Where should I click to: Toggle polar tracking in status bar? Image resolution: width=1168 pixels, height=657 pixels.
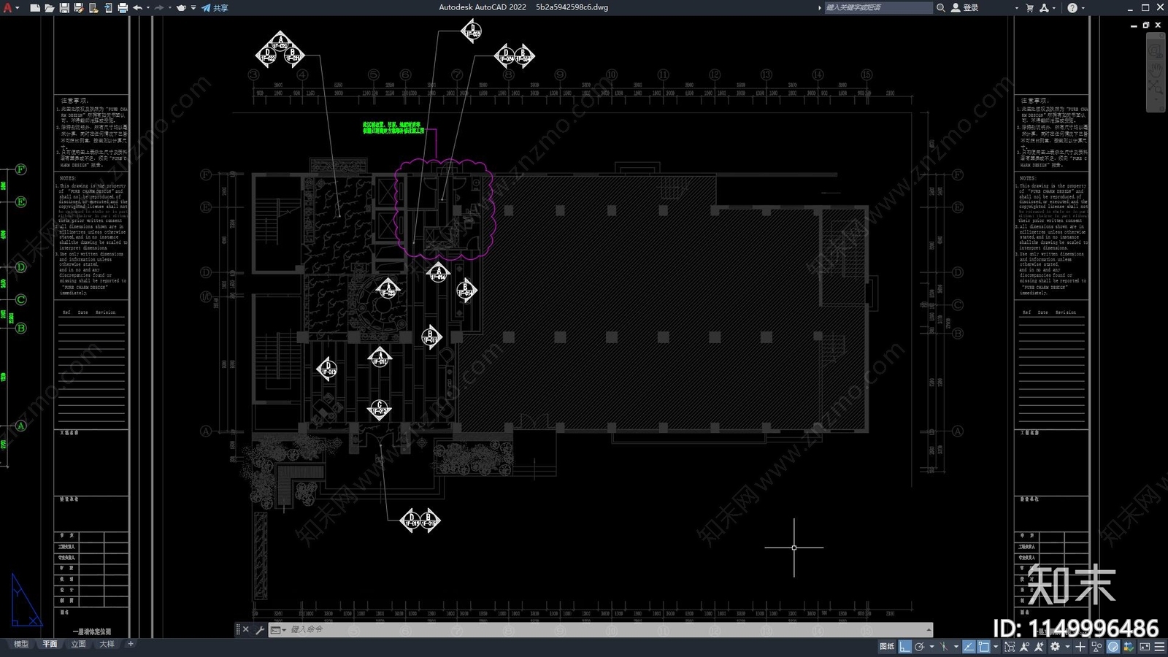tap(920, 647)
